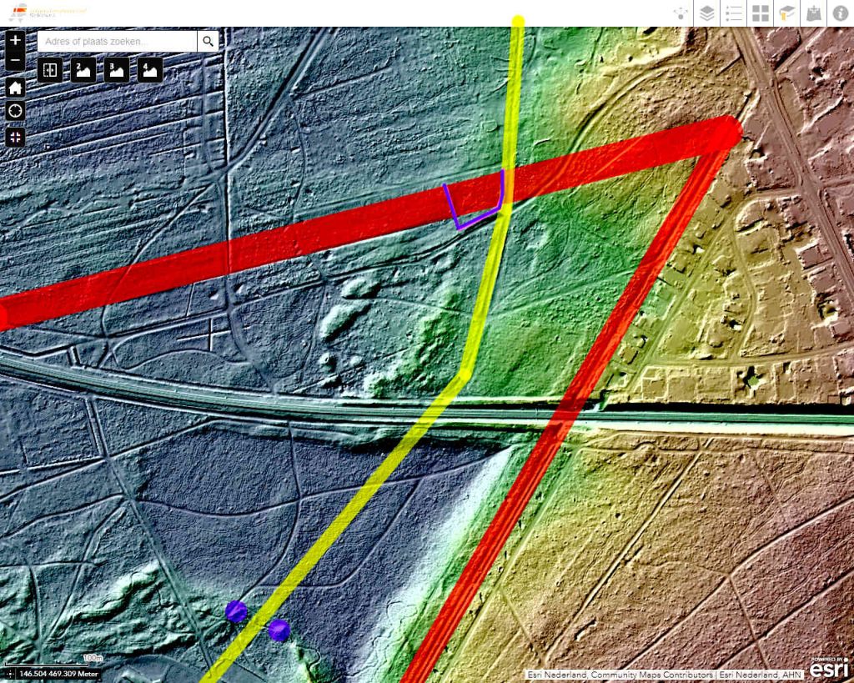Screen dimensions: 854x683
Task: Open the basemap gallery grid
Action: (x=761, y=13)
